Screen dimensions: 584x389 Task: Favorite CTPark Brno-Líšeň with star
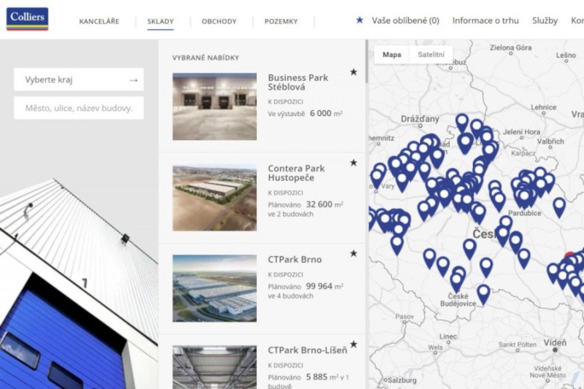(x=353, y=344)
